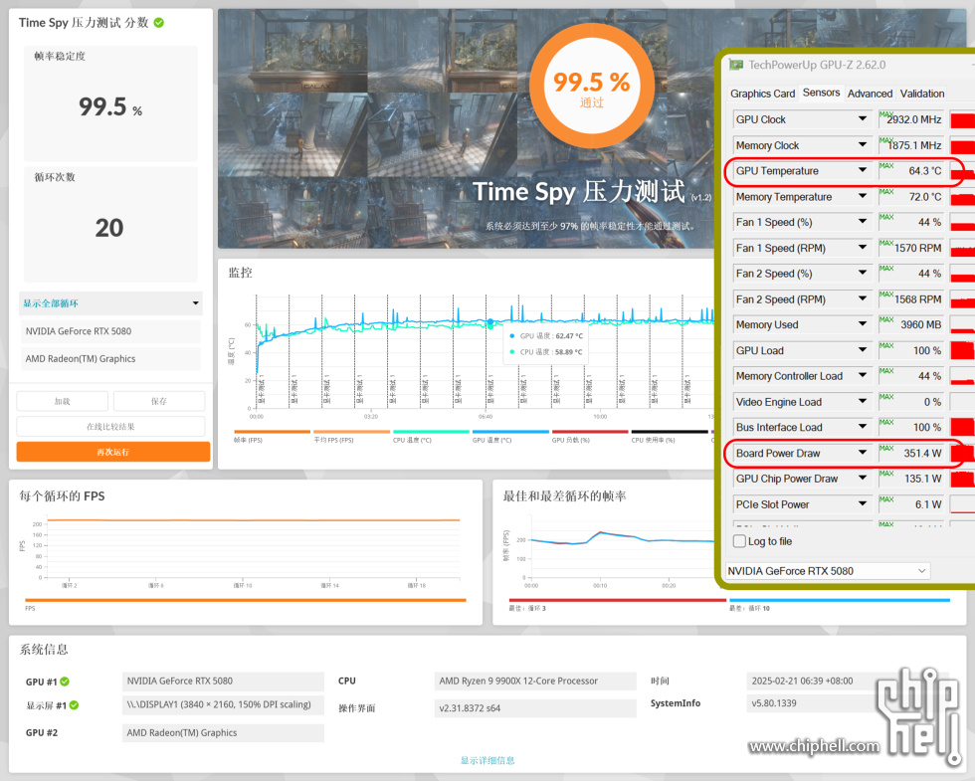The height and width of the screenshot is (781, 975).
Task: Click the GPU #1 NVIDIA GeForce RTX 5080 field
Action: pos(223,681)
